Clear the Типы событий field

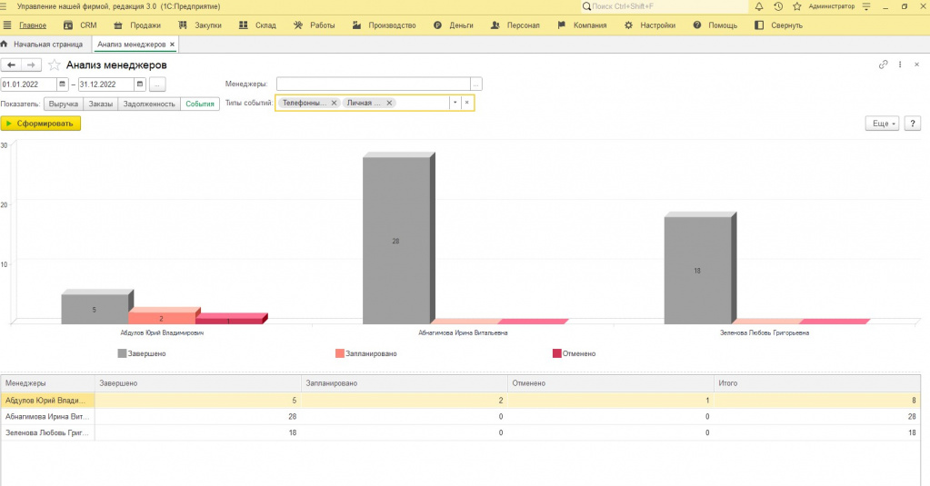click(466, 103)
